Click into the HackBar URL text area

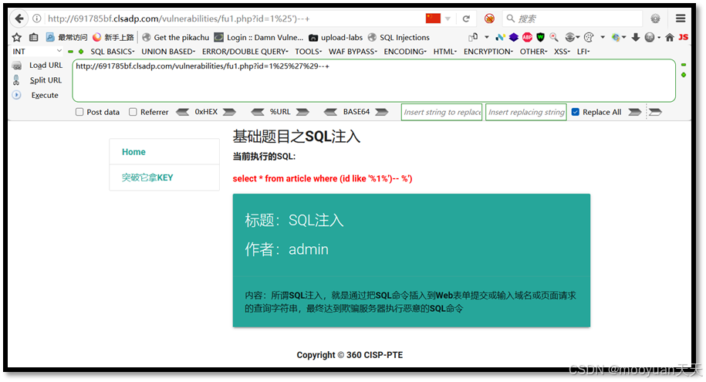tap(373, 80)
